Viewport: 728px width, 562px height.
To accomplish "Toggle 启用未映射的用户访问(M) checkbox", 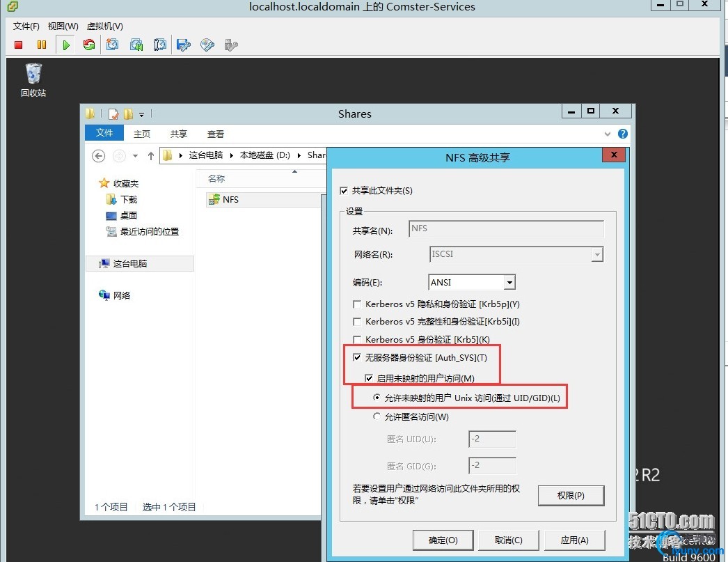I will pos(369,378).
